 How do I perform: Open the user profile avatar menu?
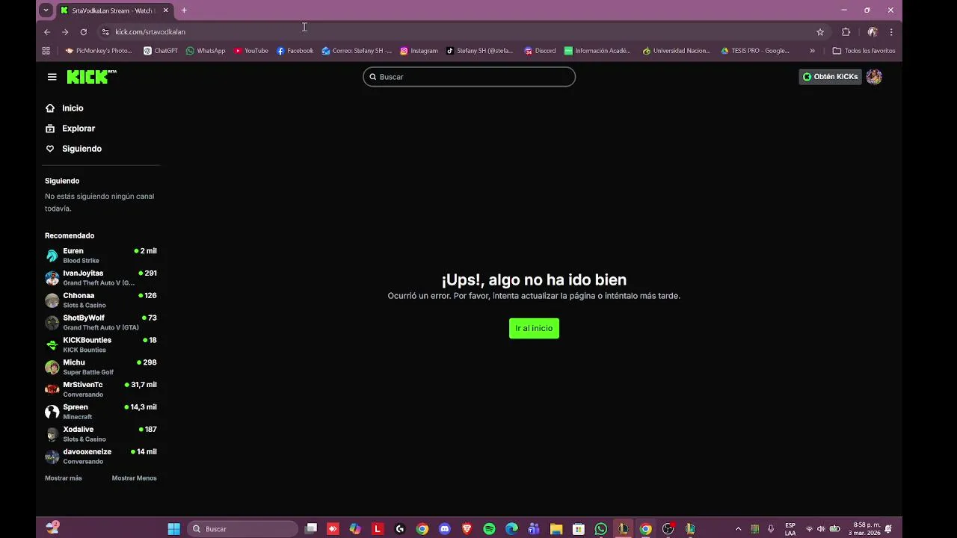[874, 77]
